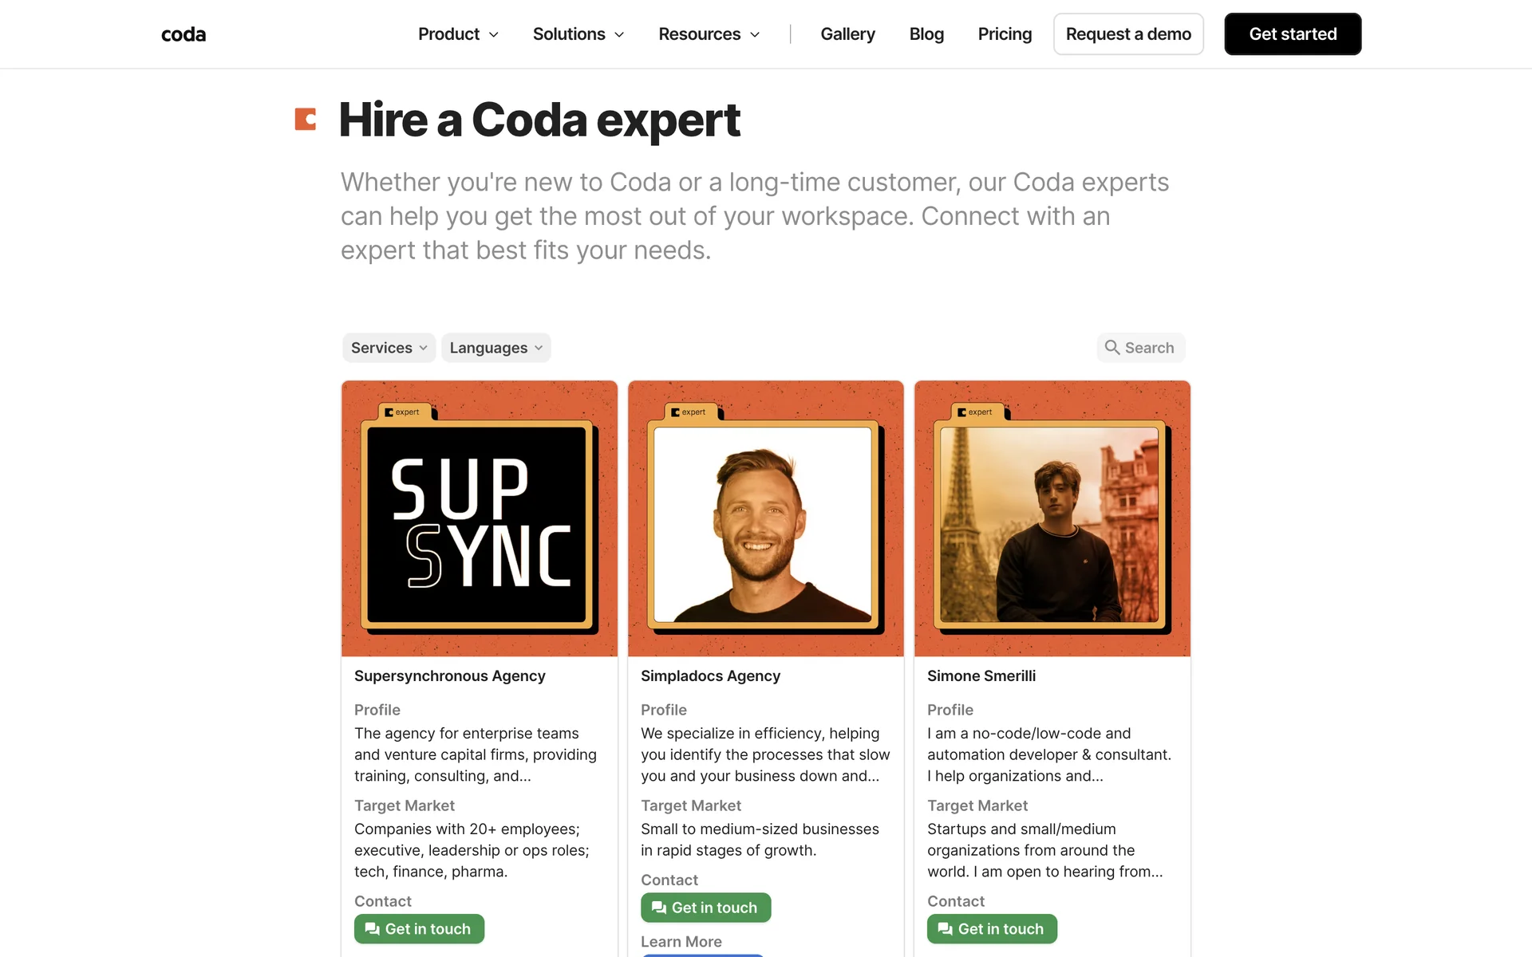Image resolution: width=1532 pixels, height=957 pixels.
Task: Contact Simpladocs Agency via Get in touch
Action: pos(705,908)
